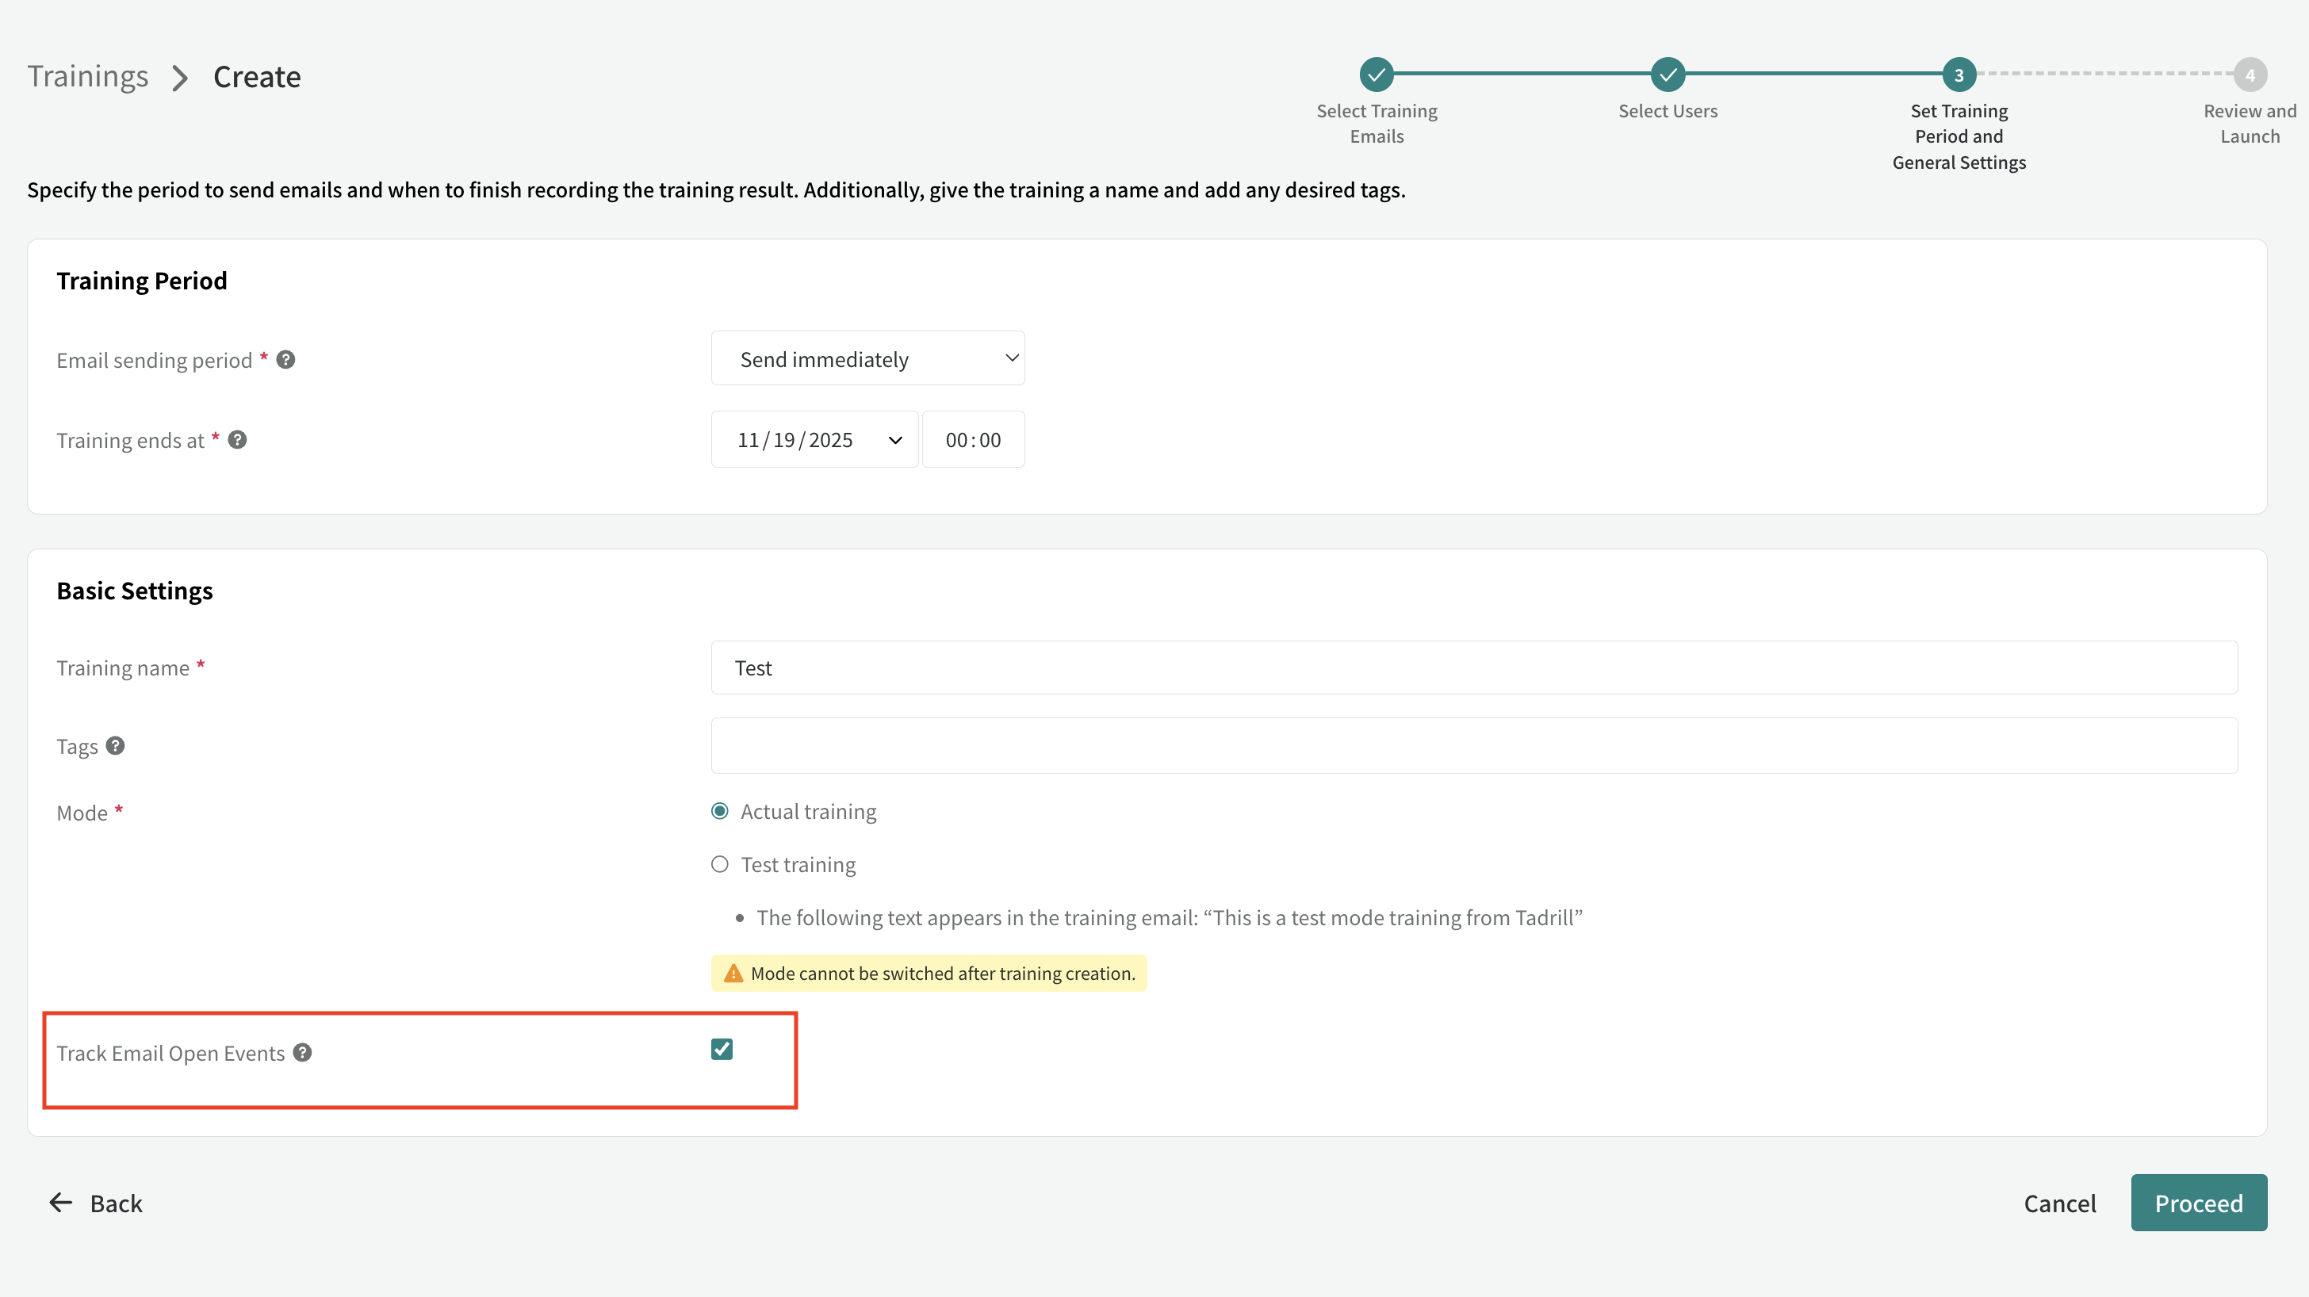The height and width of the screenshot is (1297, 2309).
Task: Click the Back button
Action: click(96, 1203)
